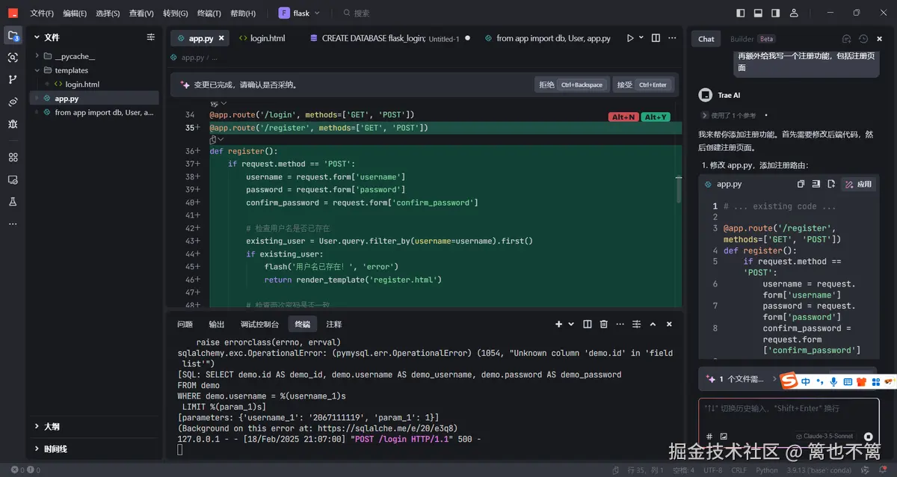Open the flask project dropdown
This screenshot has width=897, height=477.
click(x=300, y=13)
